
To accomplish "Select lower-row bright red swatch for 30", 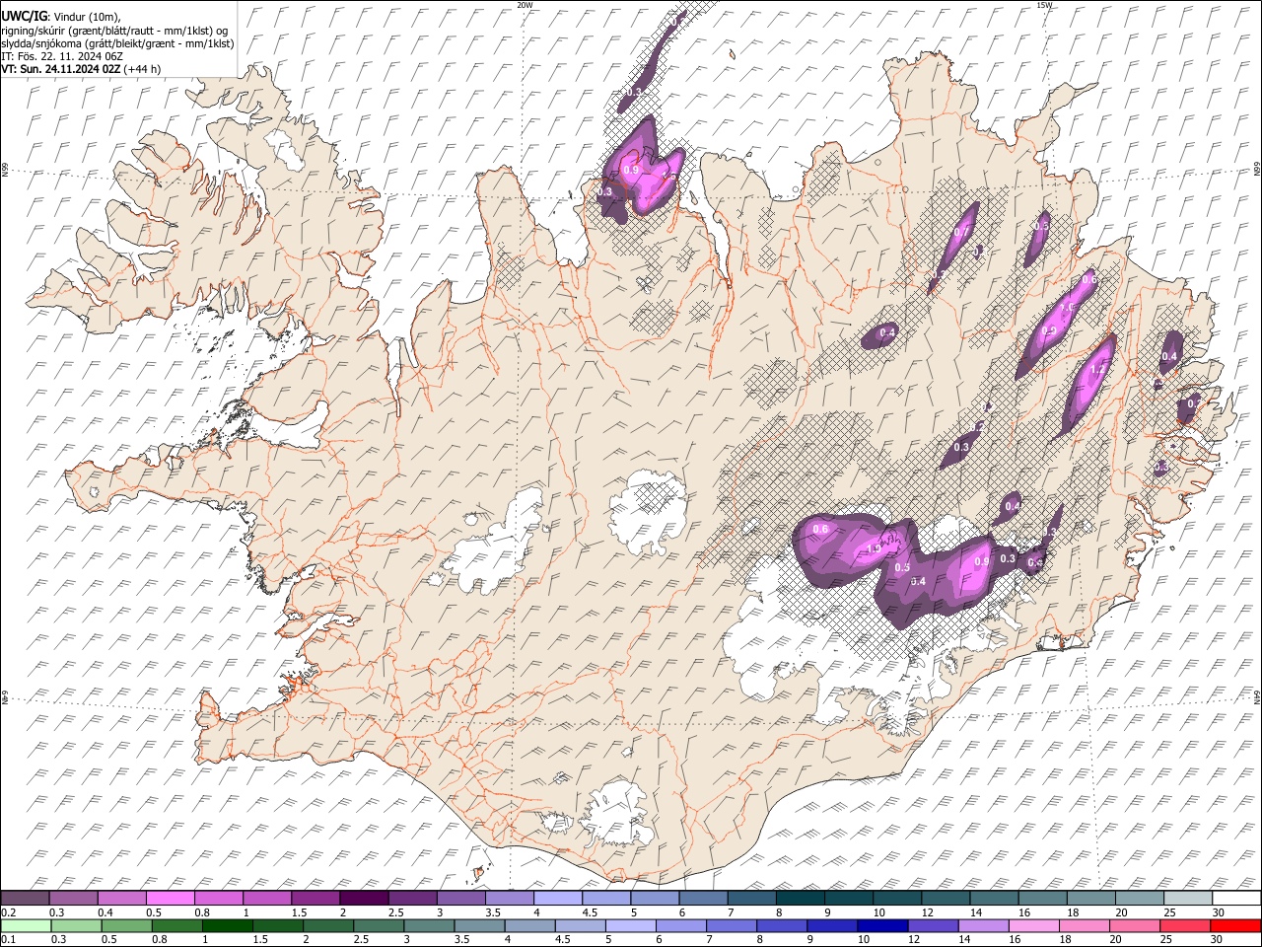I will (1237, 925).
